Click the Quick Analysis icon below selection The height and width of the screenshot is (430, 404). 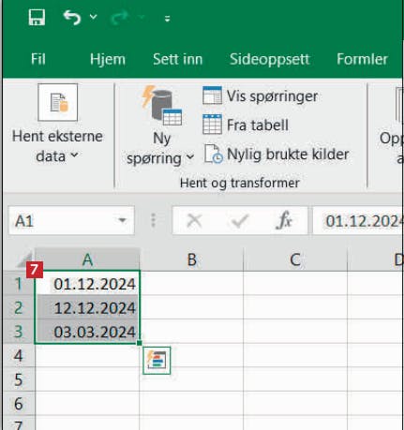(x=157, y=361)
